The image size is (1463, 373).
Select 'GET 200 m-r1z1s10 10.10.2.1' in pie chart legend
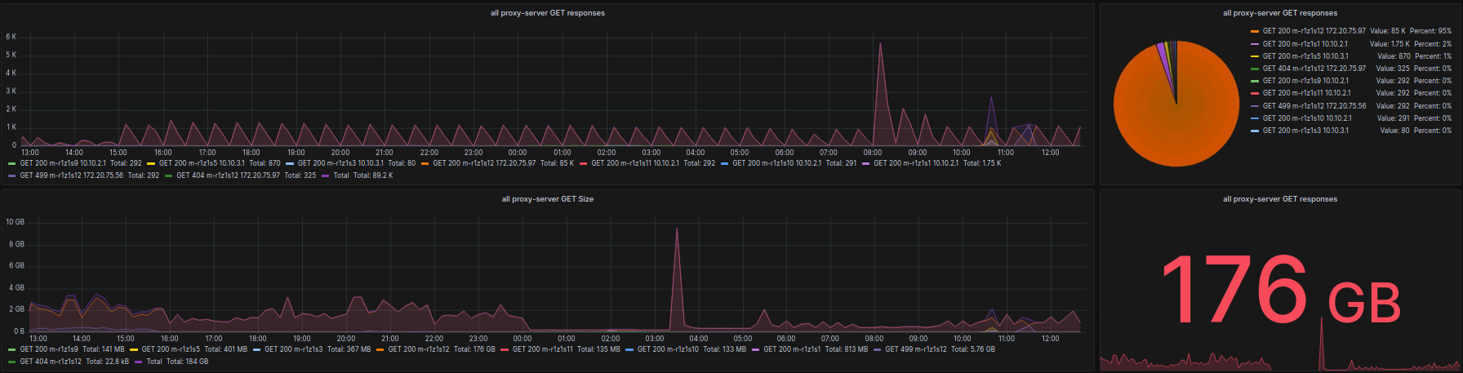[1307, 118]
